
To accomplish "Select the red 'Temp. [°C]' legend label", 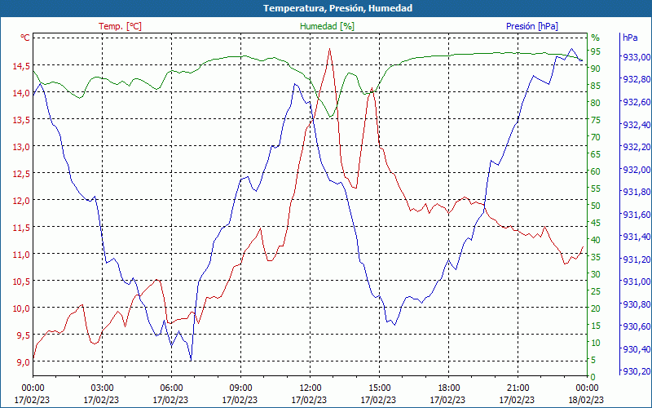I will (x=120, y=26).
